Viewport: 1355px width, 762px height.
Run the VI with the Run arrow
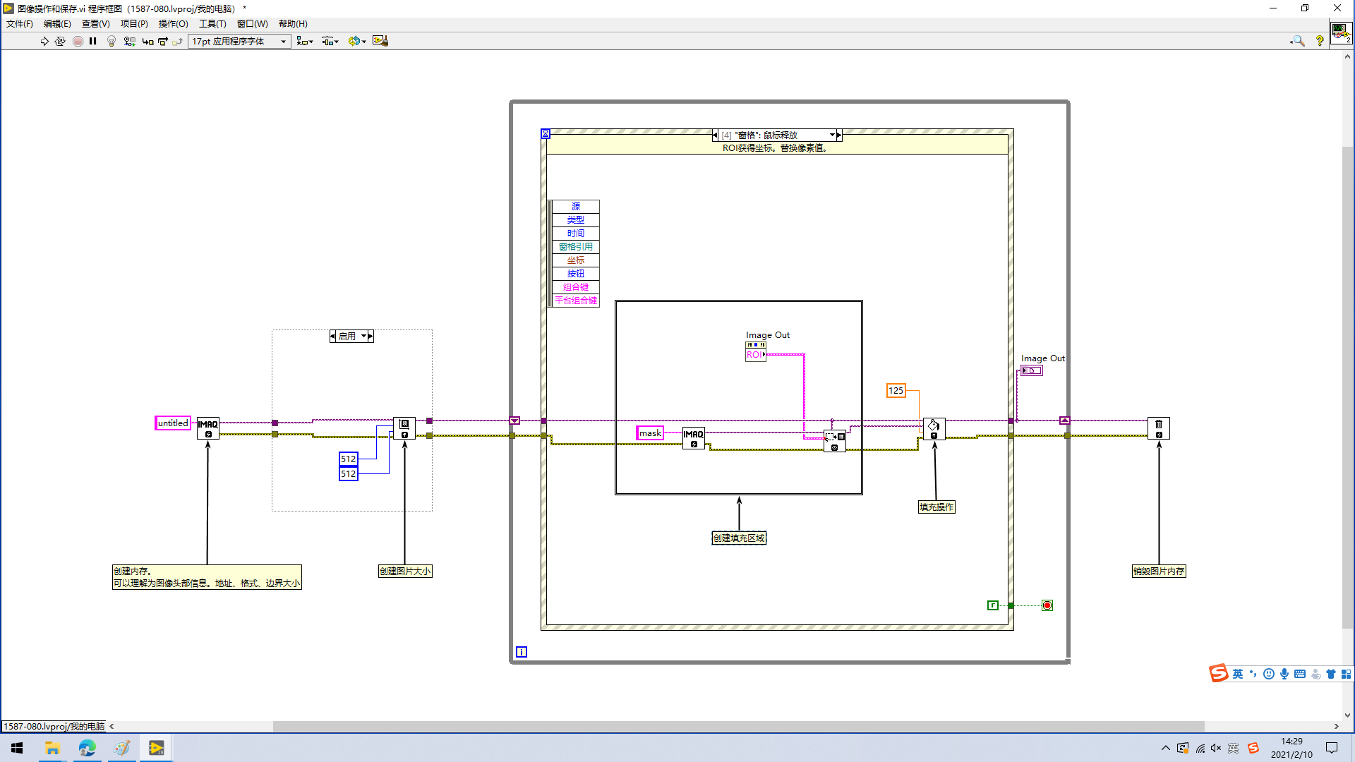(x=44, y=41)
